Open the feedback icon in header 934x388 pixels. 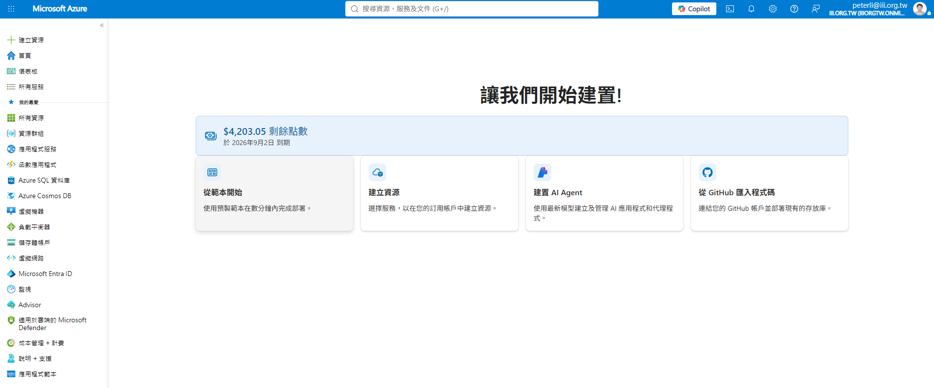pos(816,9)
